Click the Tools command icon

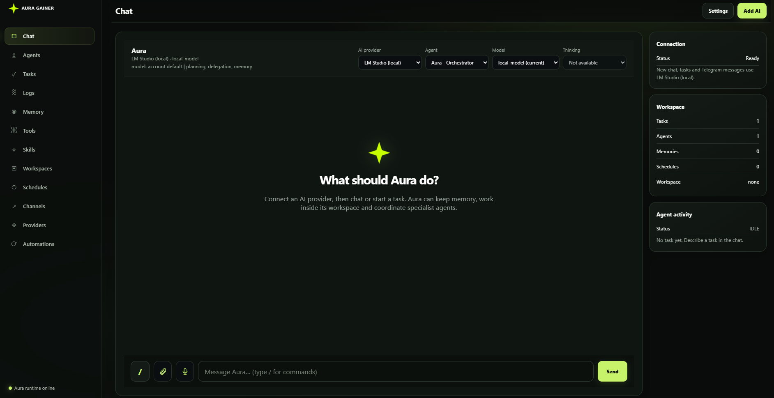pos(14,130)
